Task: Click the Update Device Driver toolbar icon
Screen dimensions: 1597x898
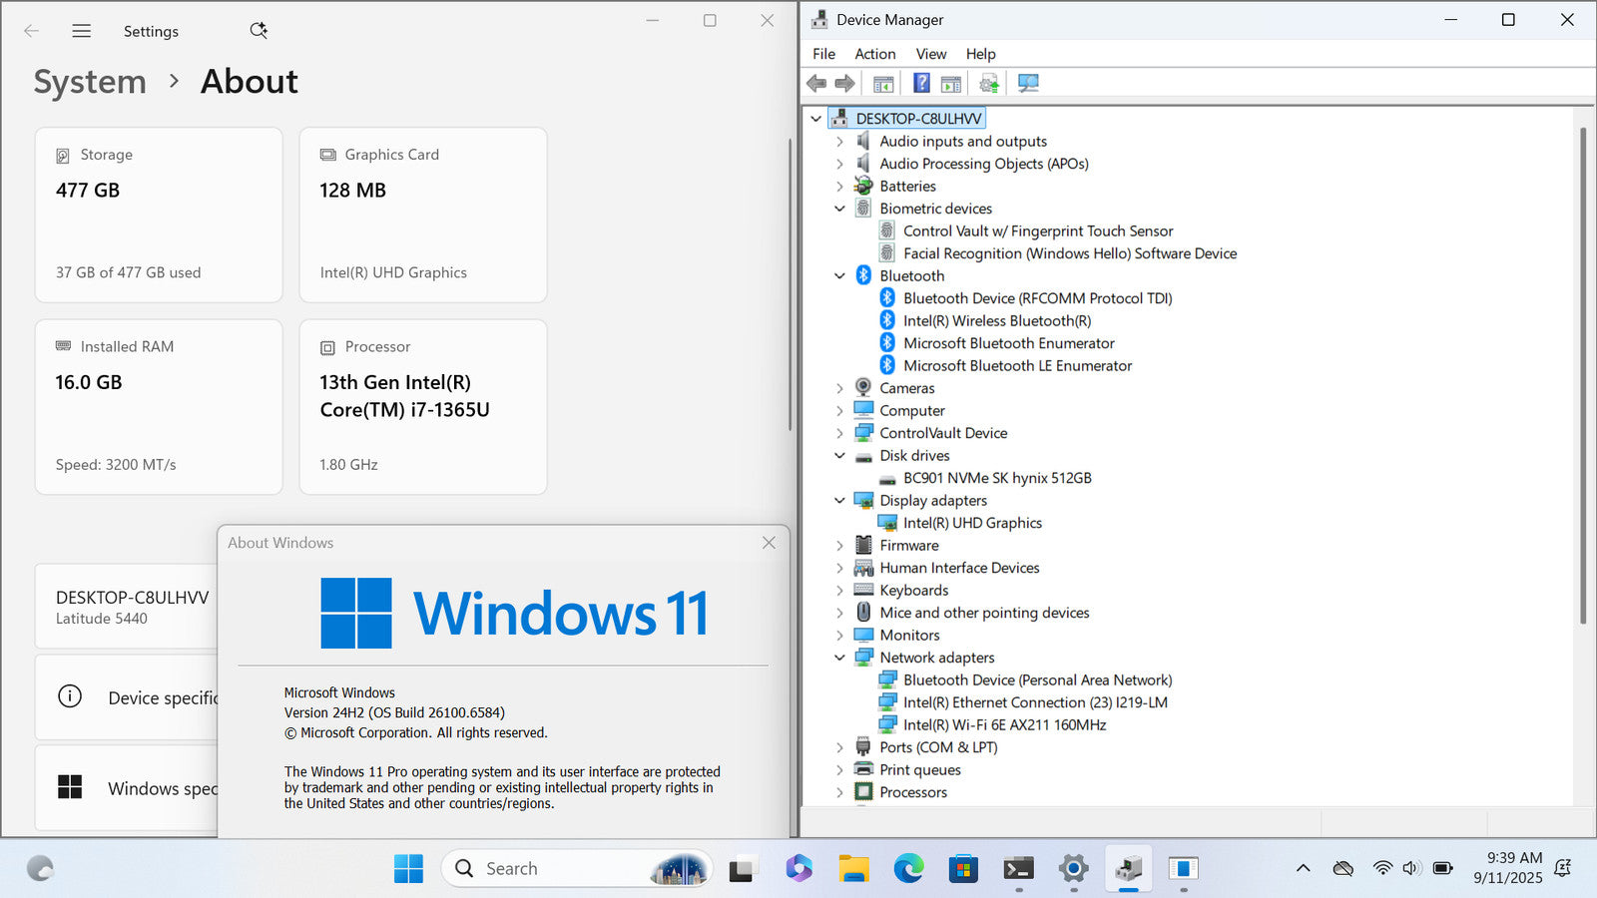Action: click(989, 84)
